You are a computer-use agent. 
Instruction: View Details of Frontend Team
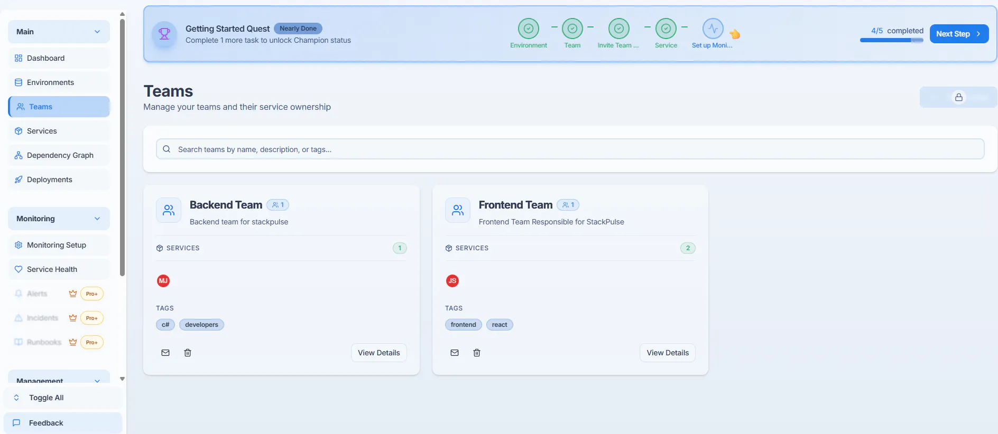[668, 353]
